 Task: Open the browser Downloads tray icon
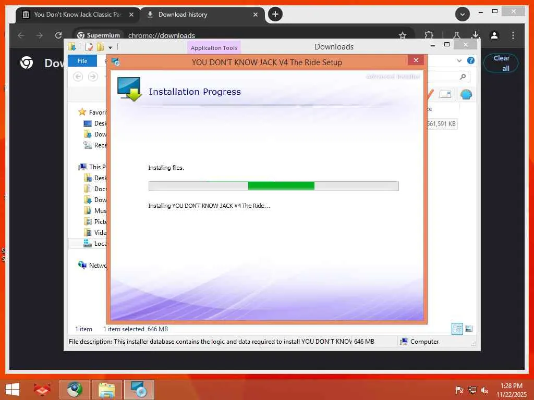476,35
